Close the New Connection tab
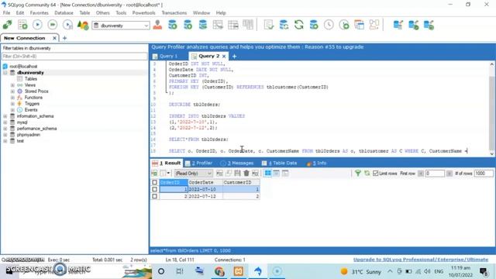The height and width of the screenshot is (279, 496). click(54, 38)
